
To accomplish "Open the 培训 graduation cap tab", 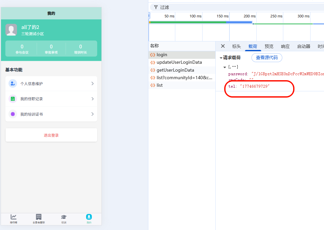I will pos(64,218).
